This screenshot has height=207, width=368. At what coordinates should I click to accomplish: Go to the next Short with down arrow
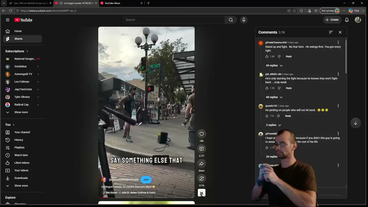click(356, 123)
